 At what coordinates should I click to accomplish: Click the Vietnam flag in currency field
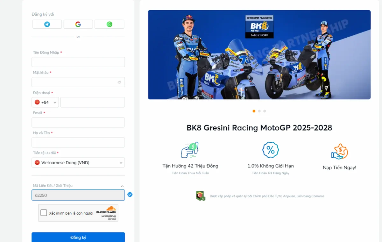pyautogui.click(x=37, y=162)
